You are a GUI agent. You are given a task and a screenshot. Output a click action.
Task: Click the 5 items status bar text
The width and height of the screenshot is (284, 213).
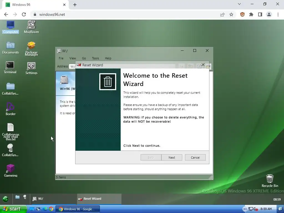61,177
